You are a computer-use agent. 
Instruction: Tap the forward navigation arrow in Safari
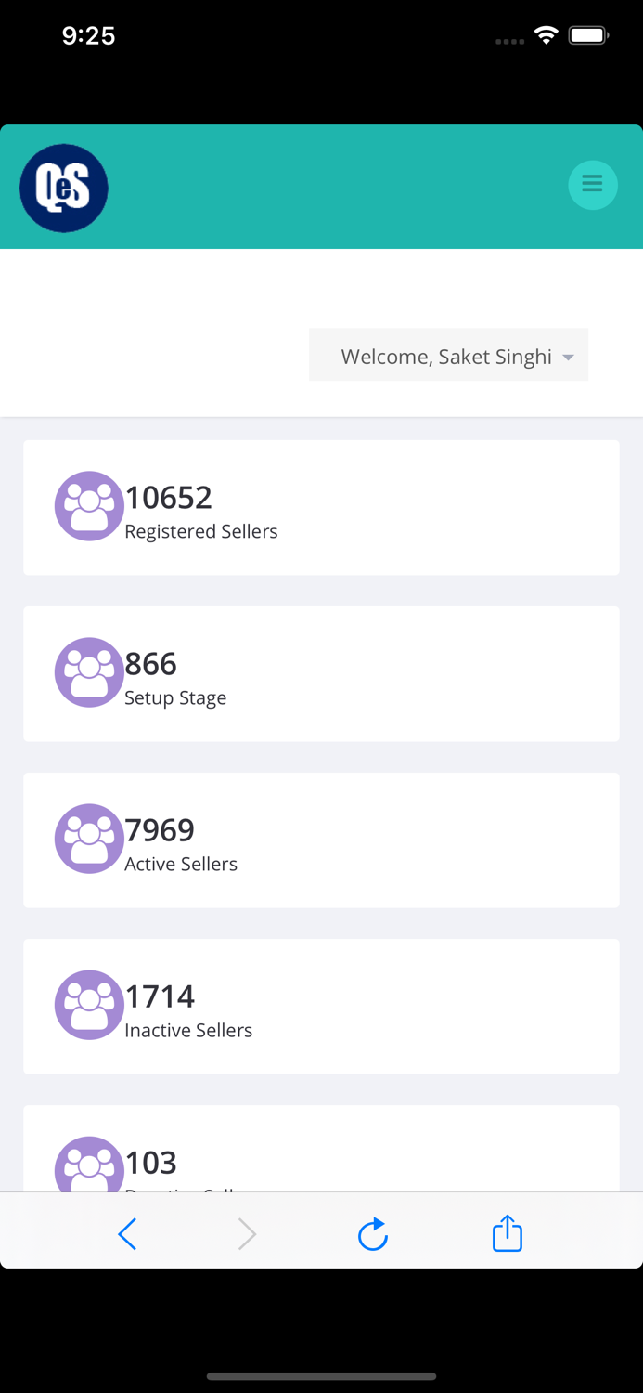click(246, 1233)
